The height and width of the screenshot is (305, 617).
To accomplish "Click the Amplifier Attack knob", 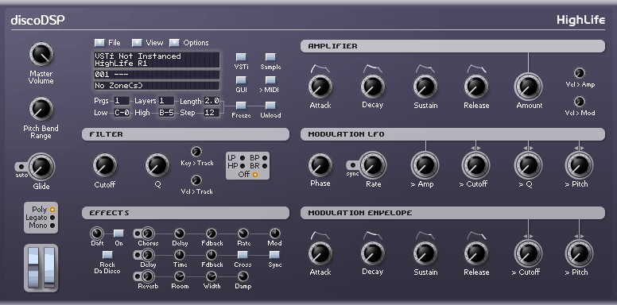I will [320, 87].
